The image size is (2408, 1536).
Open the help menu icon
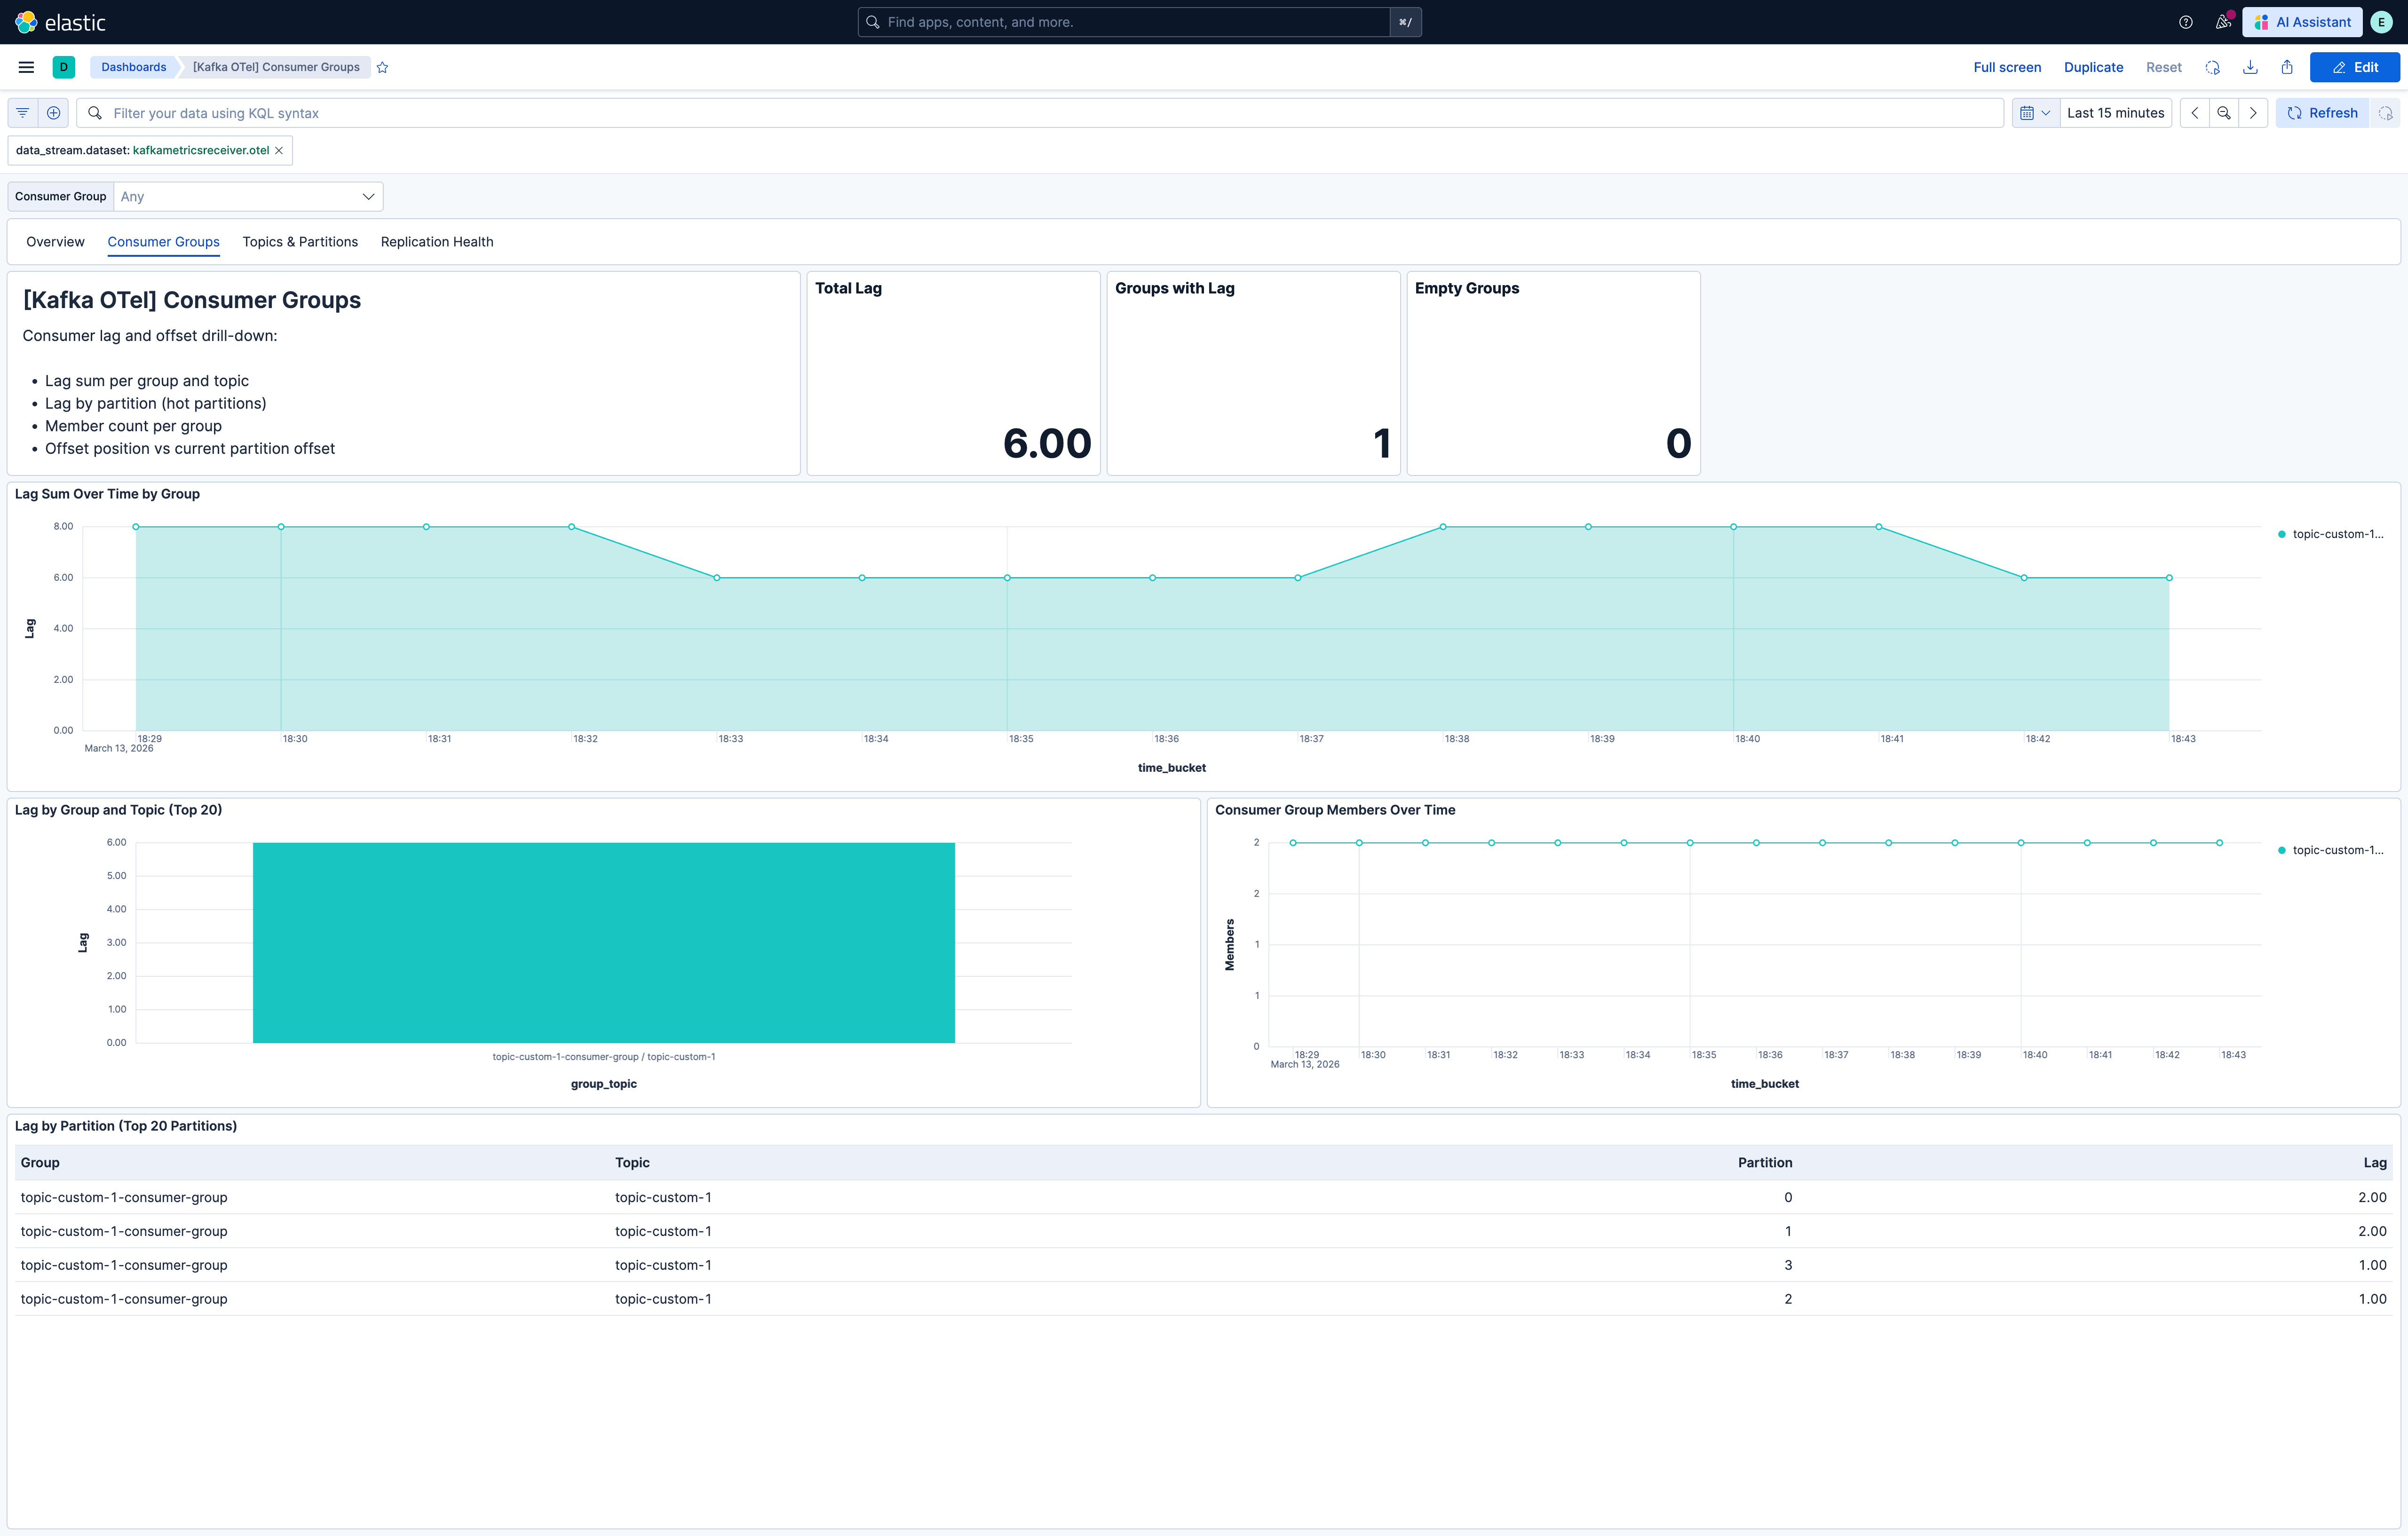[x=2186, y=22]
